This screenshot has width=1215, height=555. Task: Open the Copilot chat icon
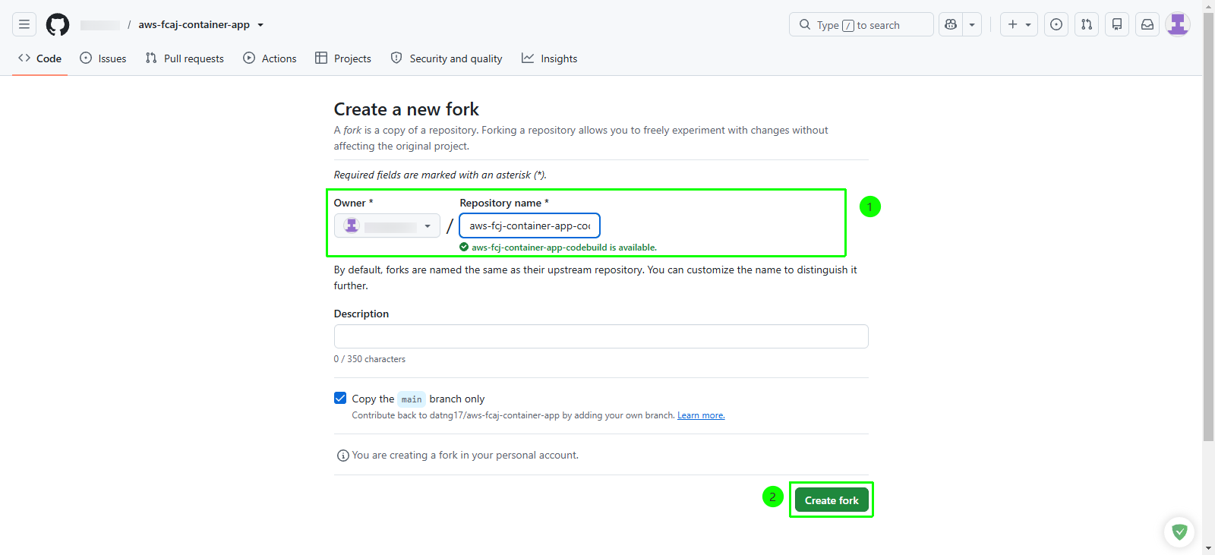point(951,24)
